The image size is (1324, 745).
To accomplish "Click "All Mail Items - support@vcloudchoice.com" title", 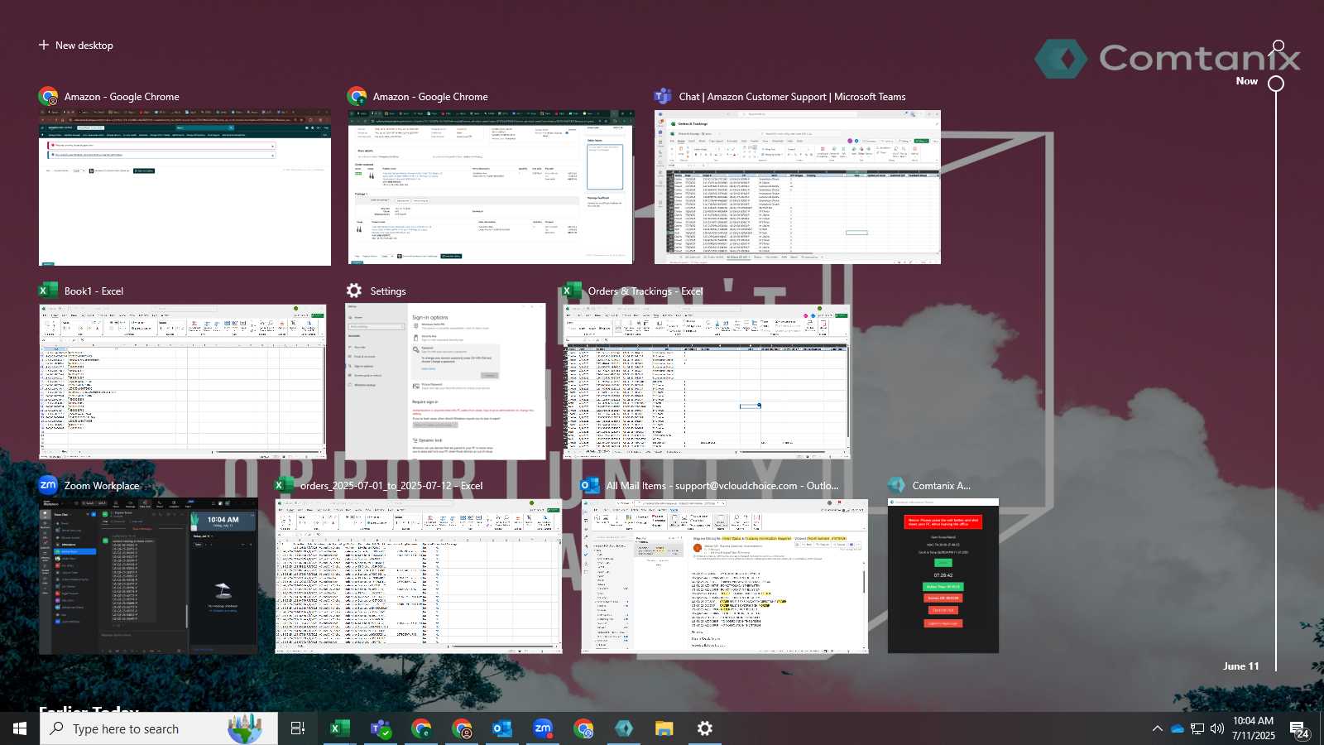I will tap(722, 486).
